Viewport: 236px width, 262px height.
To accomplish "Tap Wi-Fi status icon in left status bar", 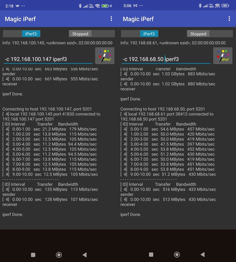I will point(97,6).
